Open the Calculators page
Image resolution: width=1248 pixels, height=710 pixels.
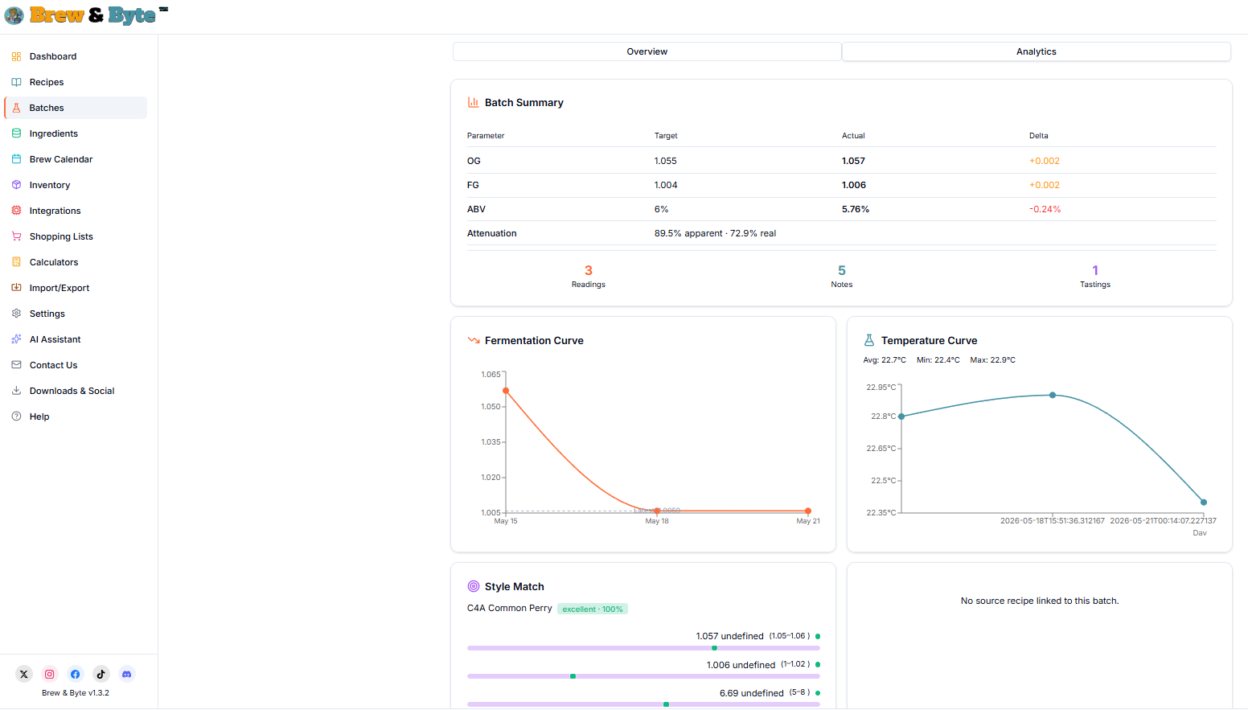pyautogui.click(x=76, y=262)
